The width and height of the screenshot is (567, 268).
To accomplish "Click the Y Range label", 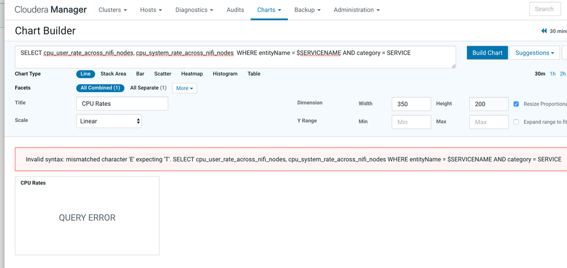I will click(307, 121).
